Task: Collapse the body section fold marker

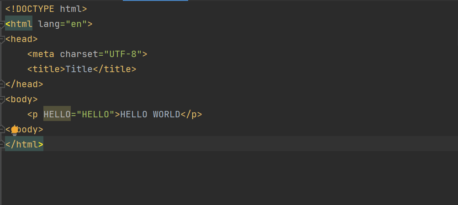Action: [2, 100]
